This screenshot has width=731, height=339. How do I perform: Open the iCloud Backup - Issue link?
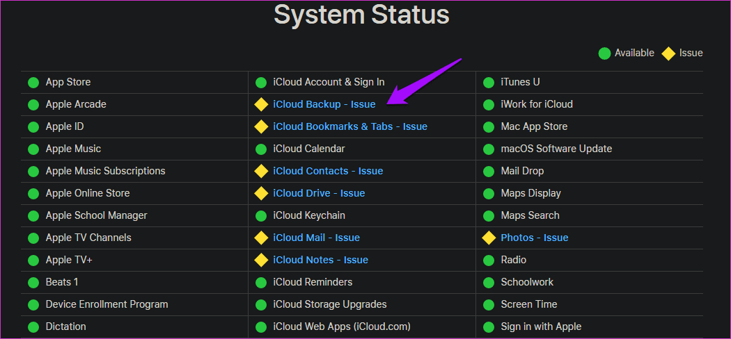pos(324,105)
